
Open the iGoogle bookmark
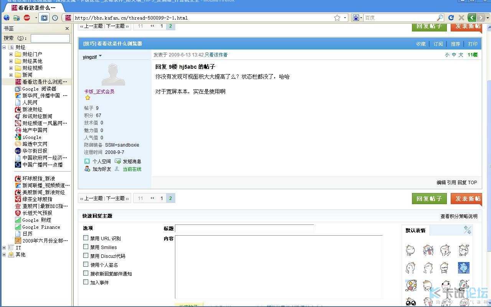point(28,137)
